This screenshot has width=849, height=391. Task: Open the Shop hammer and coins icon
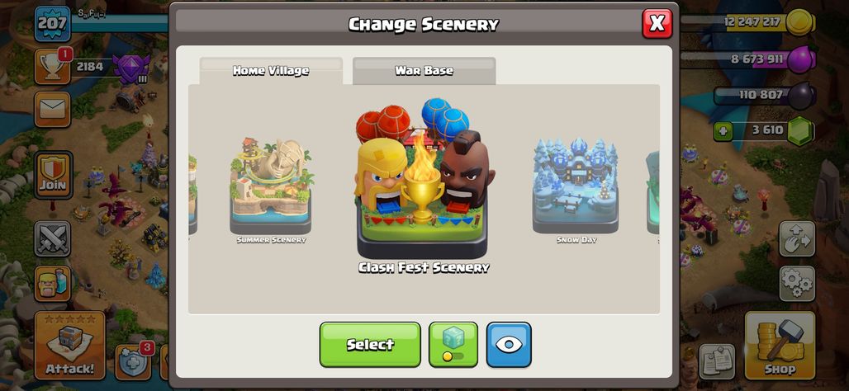point(780,346)
